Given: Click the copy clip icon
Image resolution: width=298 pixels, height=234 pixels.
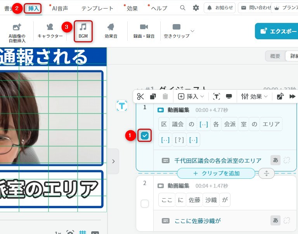Looking at the screenshot, I should [153, 96].
